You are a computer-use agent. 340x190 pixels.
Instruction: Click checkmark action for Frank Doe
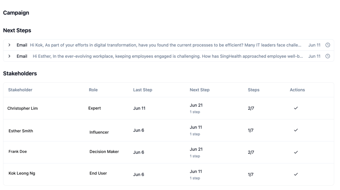click(x=296, y=152)
